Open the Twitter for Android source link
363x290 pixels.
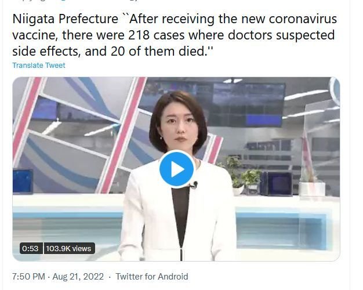[x=152, y=277]
